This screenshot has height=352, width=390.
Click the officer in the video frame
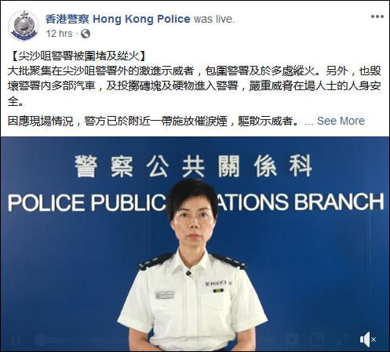pyautogui.click(x=192, y=265)
